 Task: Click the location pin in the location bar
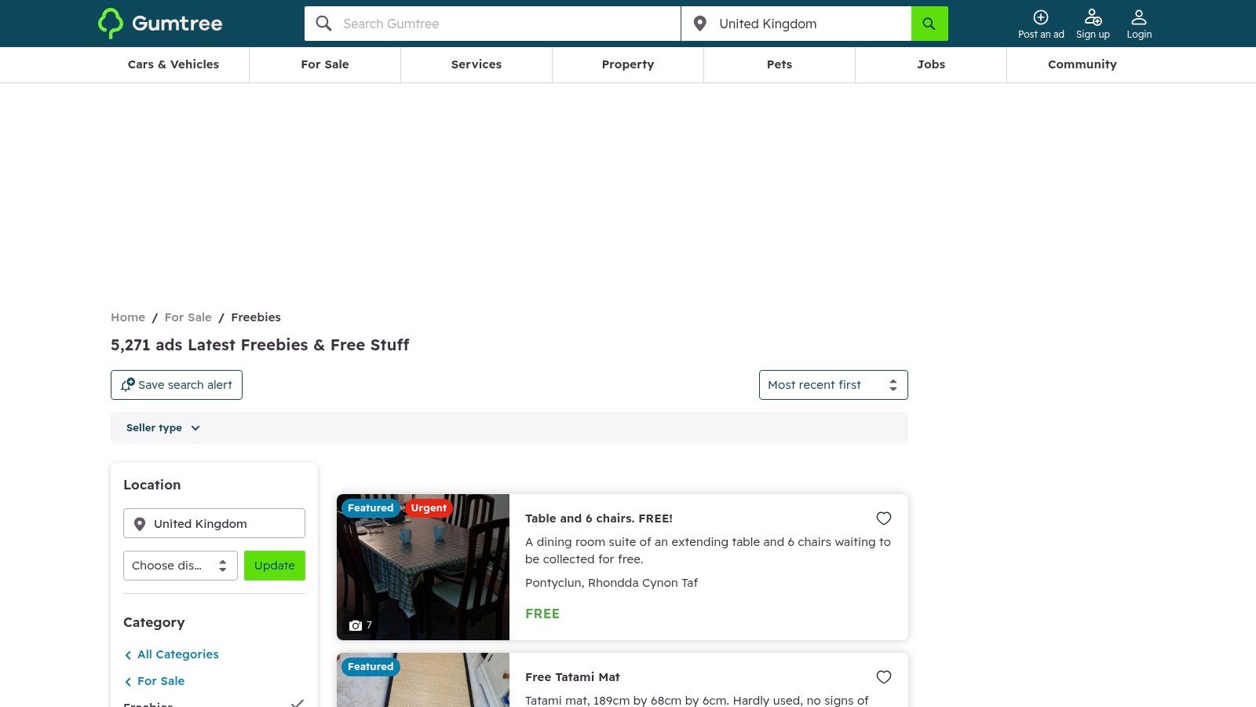[x=699, y=24]
